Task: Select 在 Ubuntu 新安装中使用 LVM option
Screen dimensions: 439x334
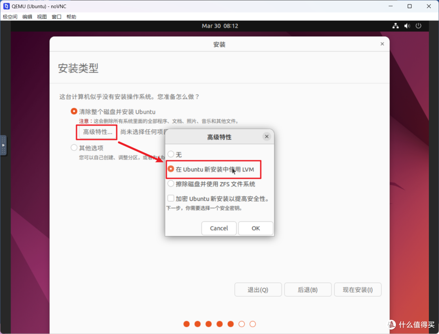Action: [171, 169]
